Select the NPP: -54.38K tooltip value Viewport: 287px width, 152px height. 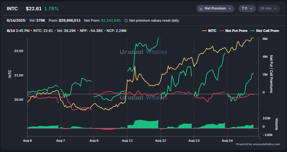(91, 31)
